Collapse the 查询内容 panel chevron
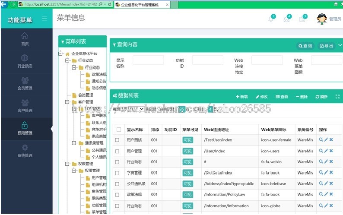The height and width of the screenshot is (215, 343). click(340, 45)
